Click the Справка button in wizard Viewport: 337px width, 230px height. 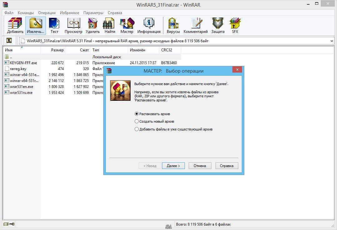227,166
